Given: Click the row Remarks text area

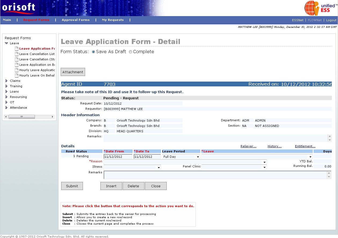Looking at the screenshot, I should click(x=215, y=175).
